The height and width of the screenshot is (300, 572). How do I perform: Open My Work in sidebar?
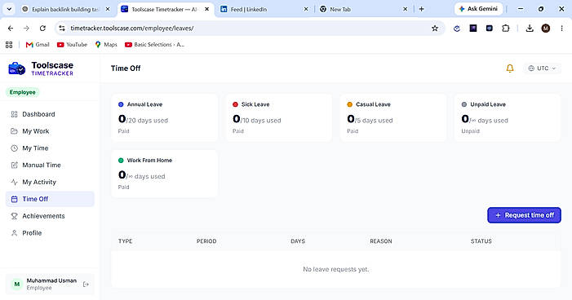tap(50, 131)
